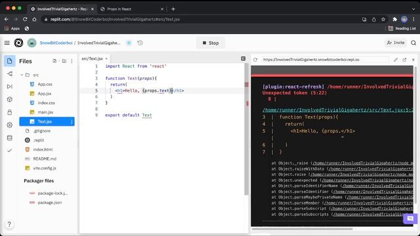Click the Replit logo icon
This screenshot has height=236, width=420.
point(18,43)
